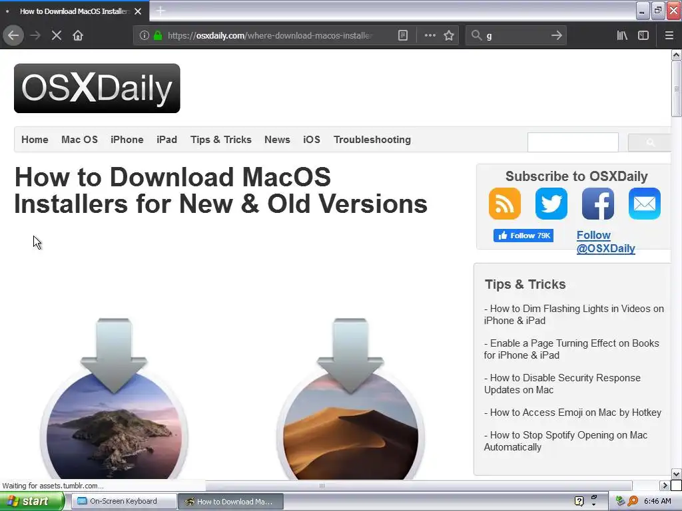Click the site search magnifier button
Screen dimensions: 682x511
pos(650,142)
